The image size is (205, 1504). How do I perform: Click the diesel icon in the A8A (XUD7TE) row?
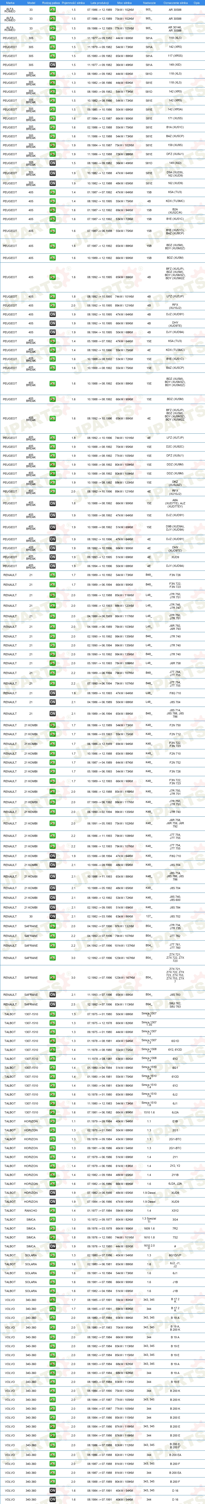52,503
